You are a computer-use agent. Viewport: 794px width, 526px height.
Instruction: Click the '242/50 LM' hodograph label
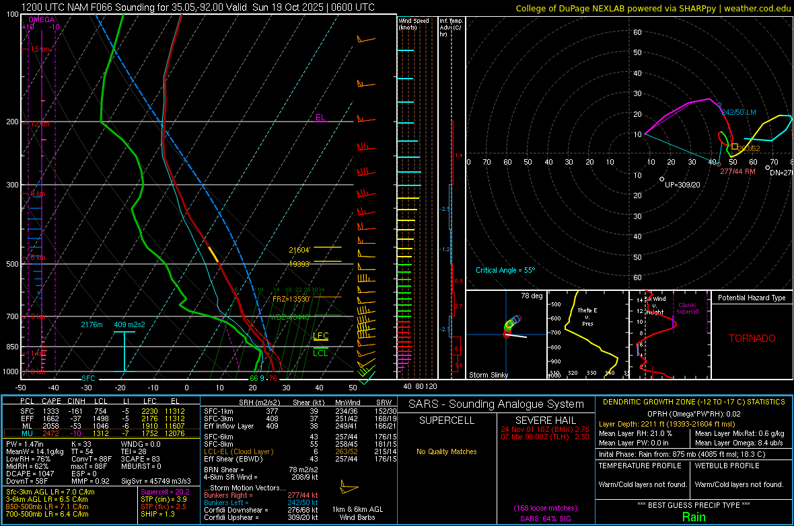tap(739, 112)
